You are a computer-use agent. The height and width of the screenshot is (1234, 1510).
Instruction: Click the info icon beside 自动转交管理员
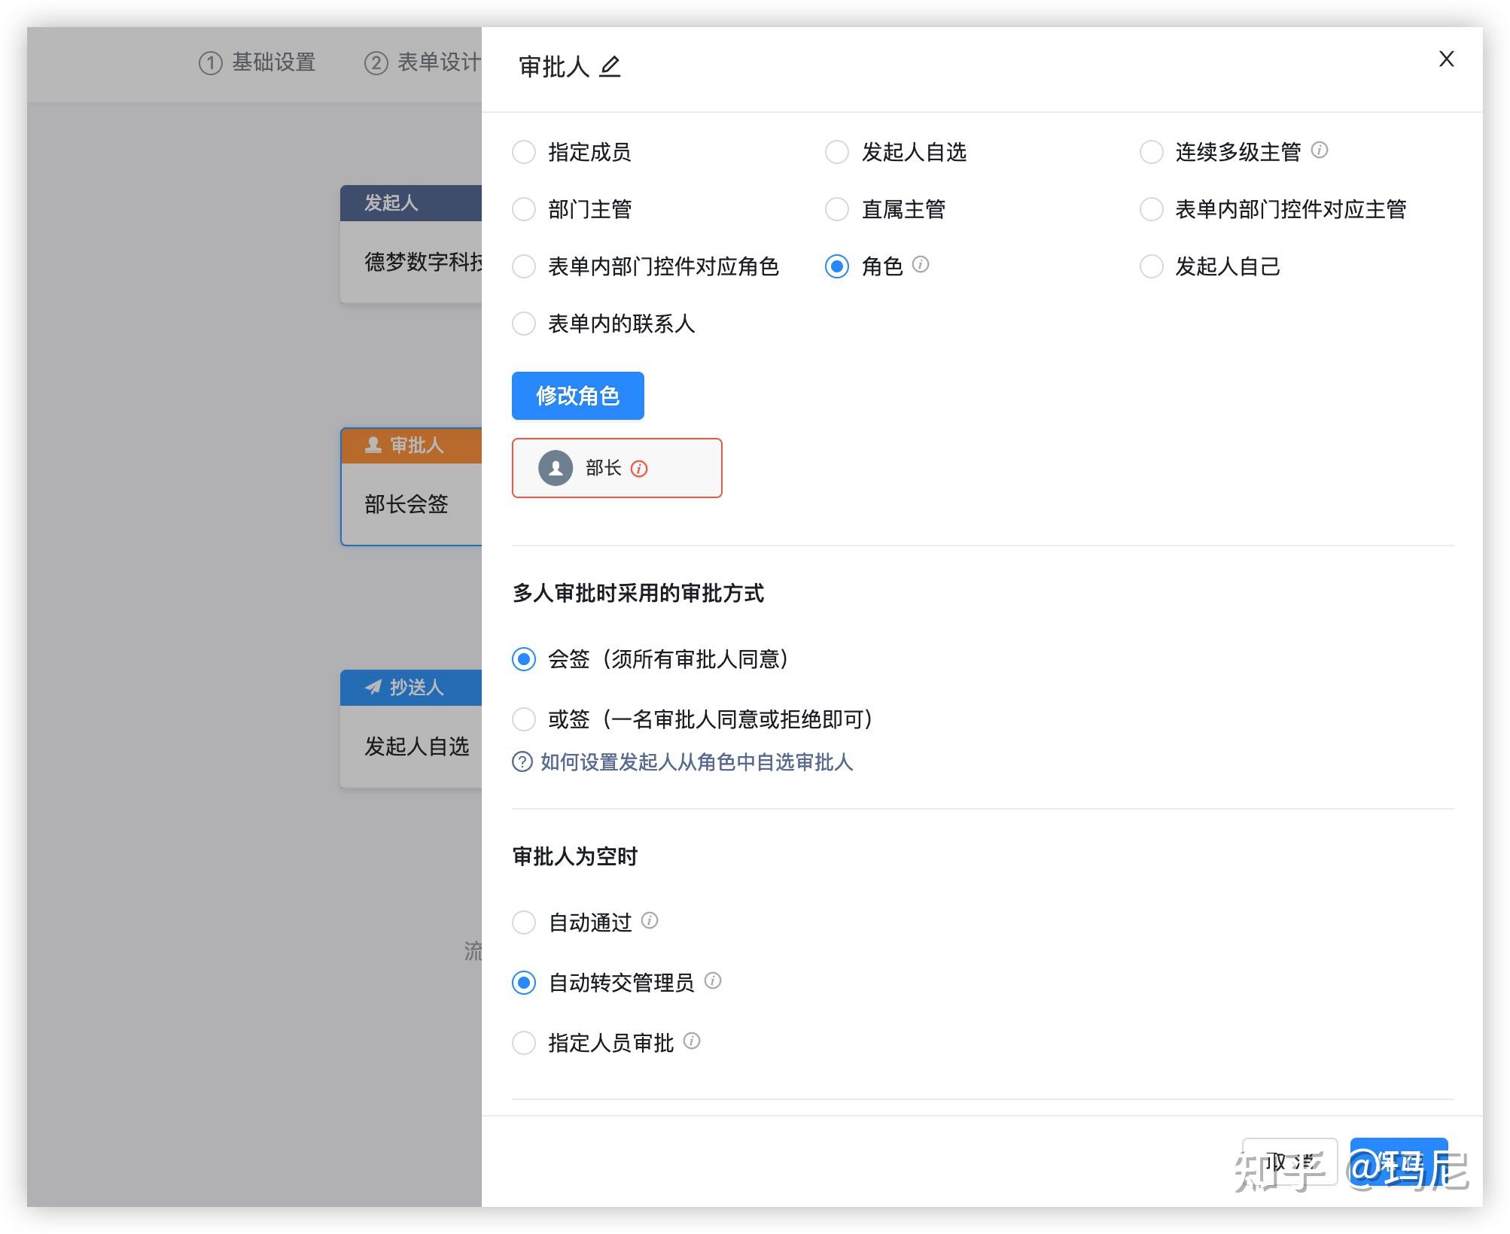tap(714, 980)
